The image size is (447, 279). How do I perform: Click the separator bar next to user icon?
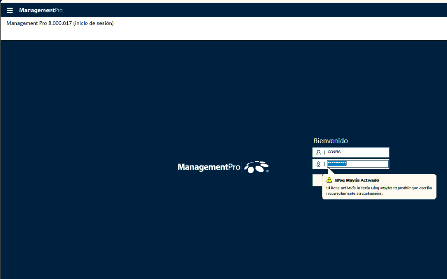(324, 152)
